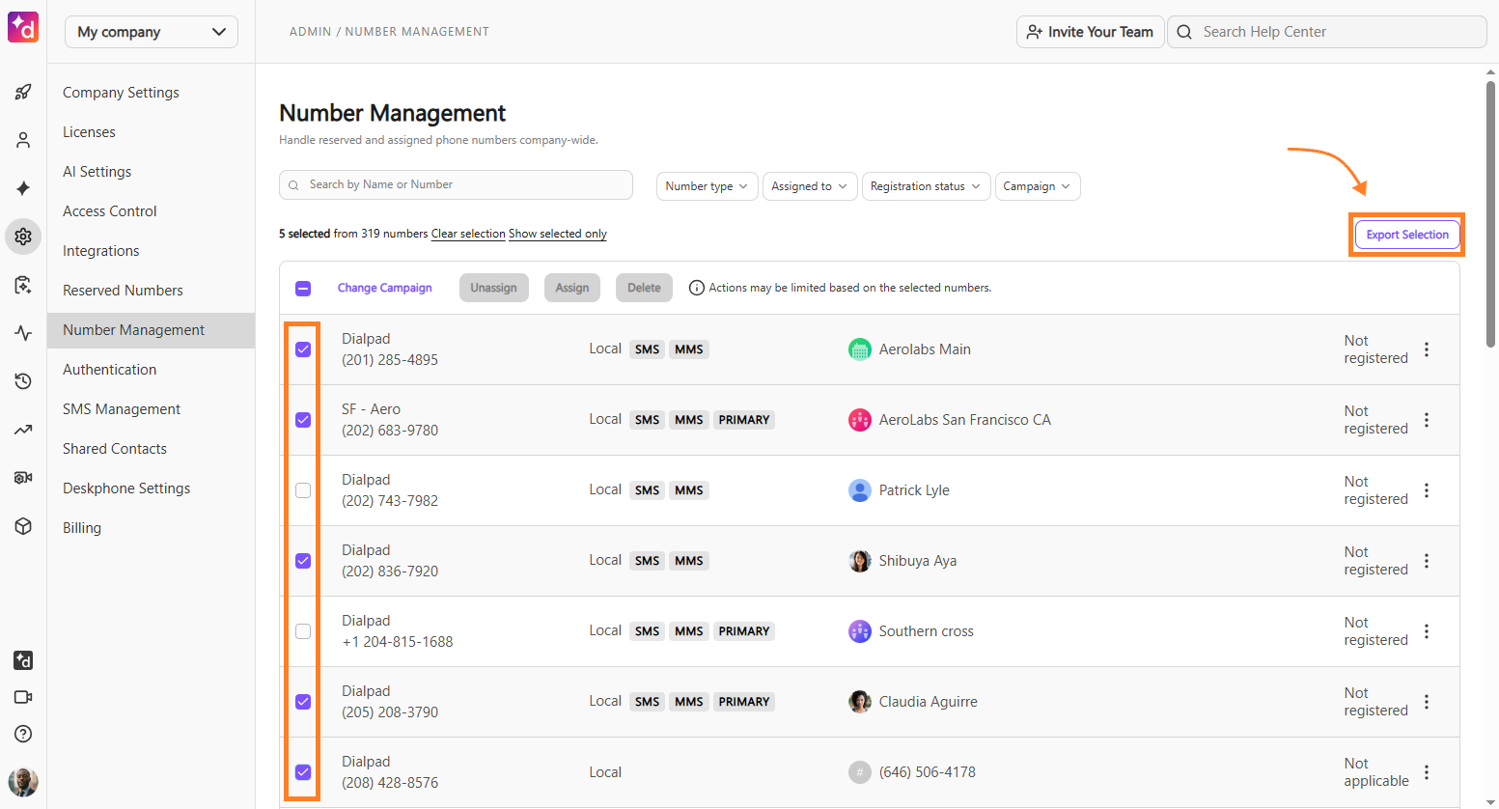This screenshot has width=1499, height=809.
Task: Open the history clock icon in sidebar
Action: click(x=23, y=381)
